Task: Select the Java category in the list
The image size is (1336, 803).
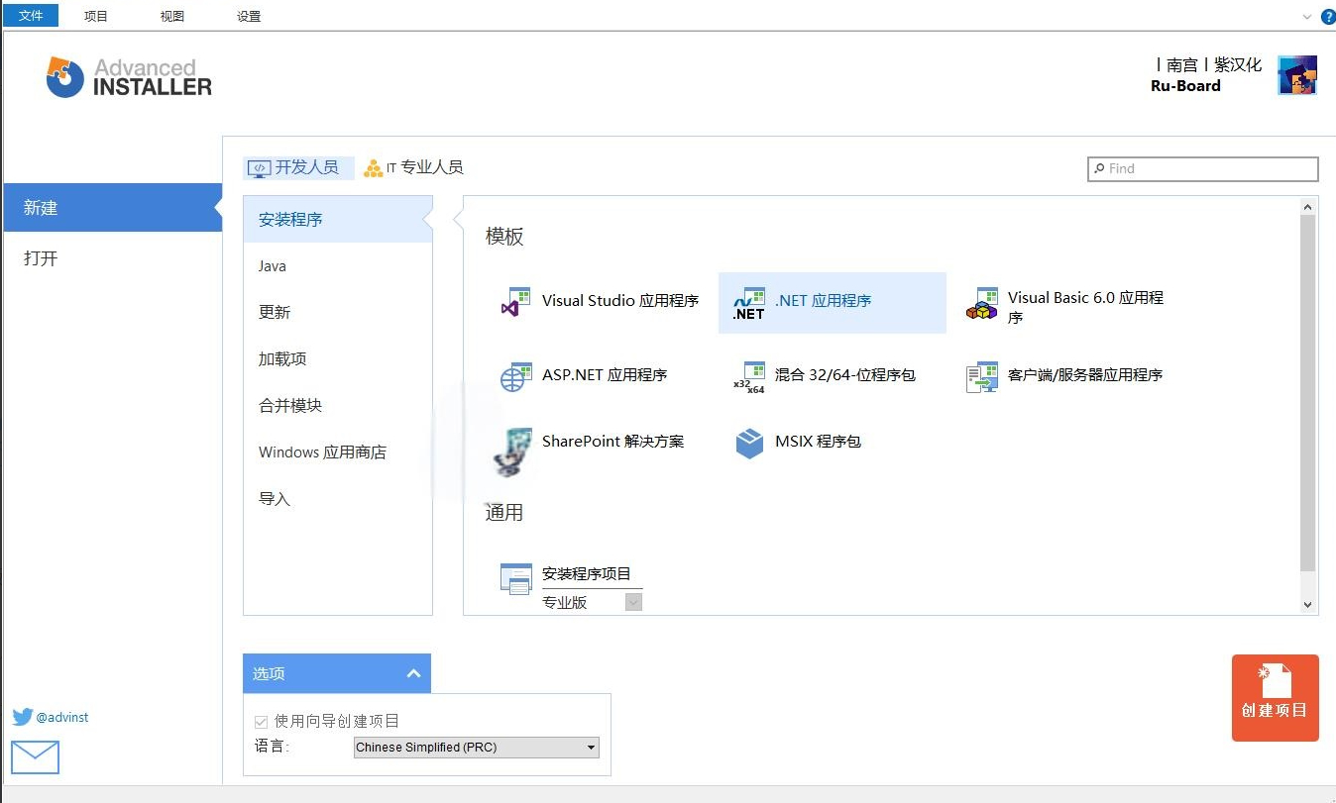Action: tap(273, 266)
